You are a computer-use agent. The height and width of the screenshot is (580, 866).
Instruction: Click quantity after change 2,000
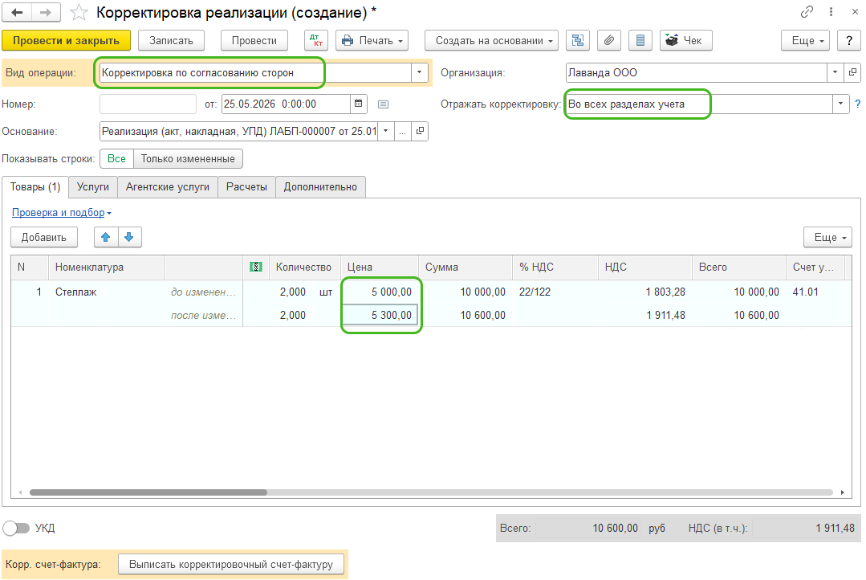[291, 315]
